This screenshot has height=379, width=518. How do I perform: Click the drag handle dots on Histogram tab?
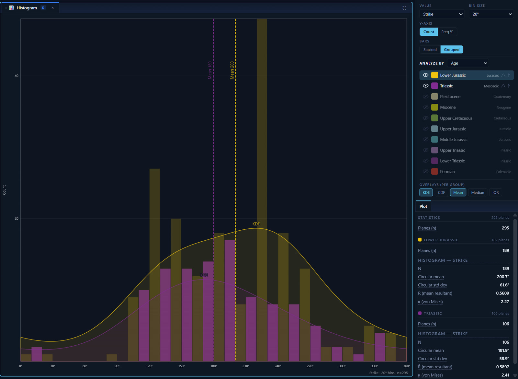(6, 8)
